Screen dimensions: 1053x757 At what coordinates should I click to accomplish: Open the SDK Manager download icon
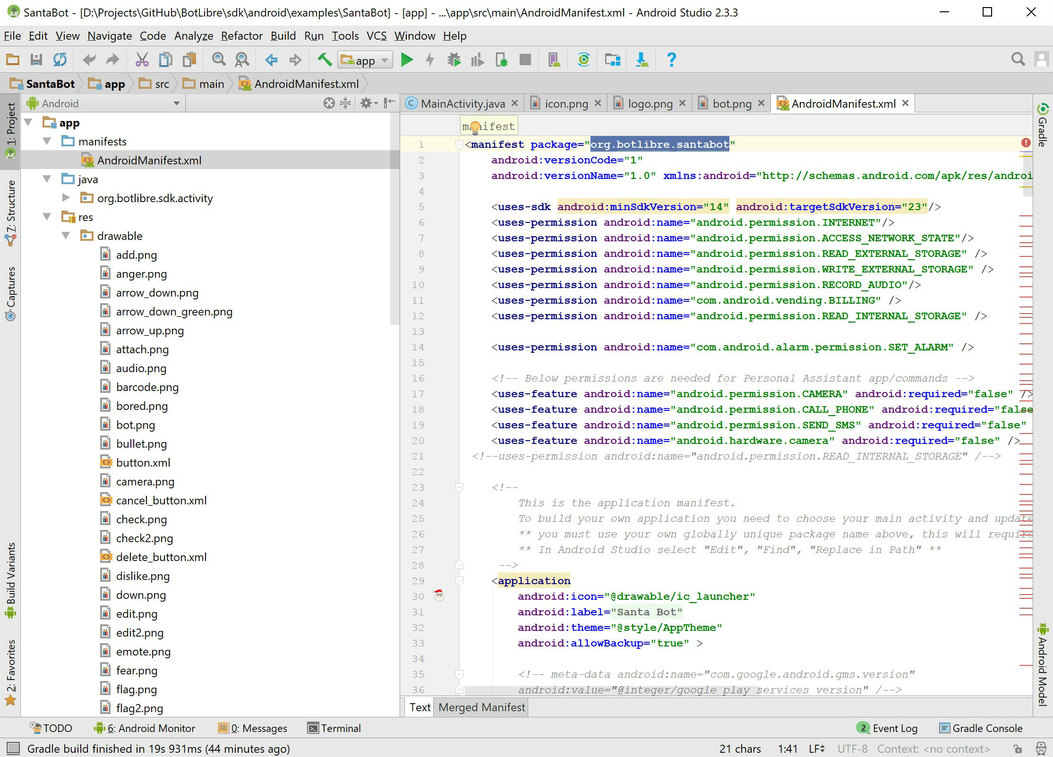[642, 60]
